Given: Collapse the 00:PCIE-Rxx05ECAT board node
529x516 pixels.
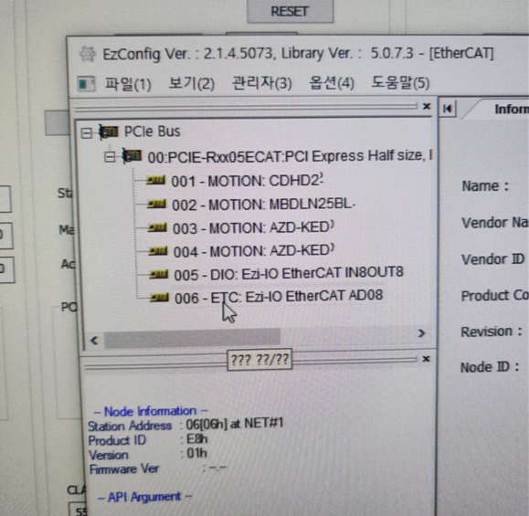Looking at the screenshot, I should (110, 157).
